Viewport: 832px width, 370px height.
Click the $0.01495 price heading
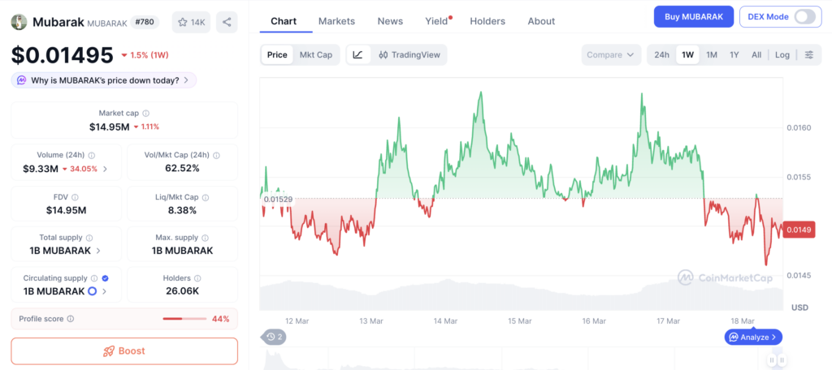(63, 54)
